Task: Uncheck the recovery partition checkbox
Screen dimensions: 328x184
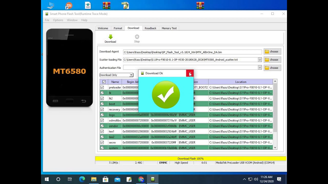Action: [102, 109]
